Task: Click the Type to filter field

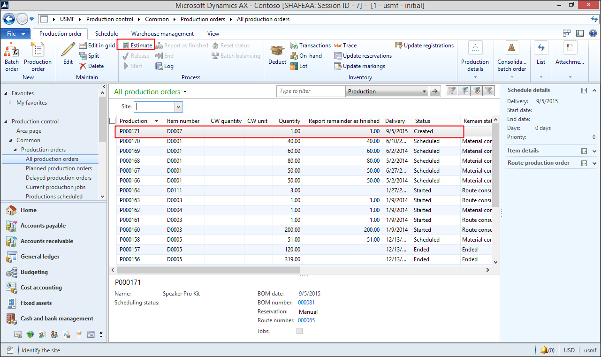Action: point(311,91)
